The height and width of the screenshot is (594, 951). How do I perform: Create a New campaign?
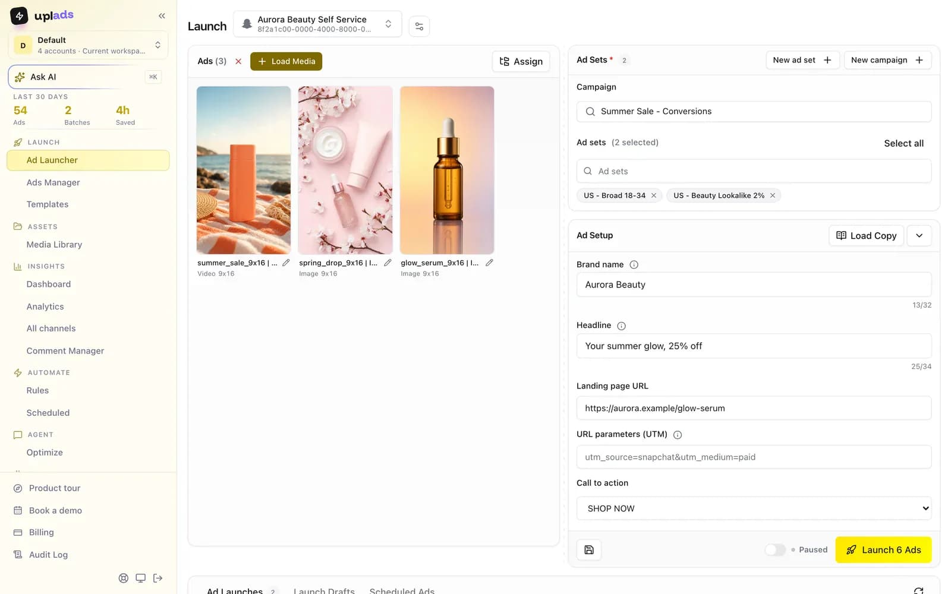pos(887,60)
